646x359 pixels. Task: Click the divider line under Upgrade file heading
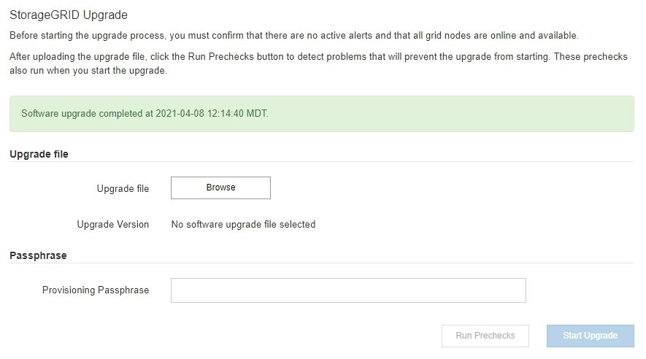click(321, 162)
